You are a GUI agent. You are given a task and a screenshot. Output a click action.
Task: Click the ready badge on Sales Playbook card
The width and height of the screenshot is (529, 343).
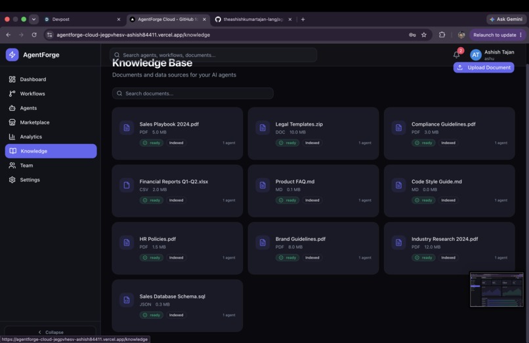coord(152,143)
